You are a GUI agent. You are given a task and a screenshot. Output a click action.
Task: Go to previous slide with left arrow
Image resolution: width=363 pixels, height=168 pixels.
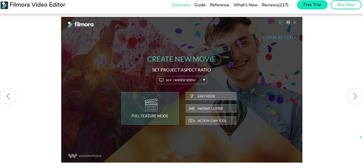point(8,96)
